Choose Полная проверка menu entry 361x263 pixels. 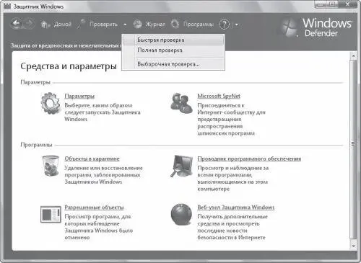click(x=173, y=50)
